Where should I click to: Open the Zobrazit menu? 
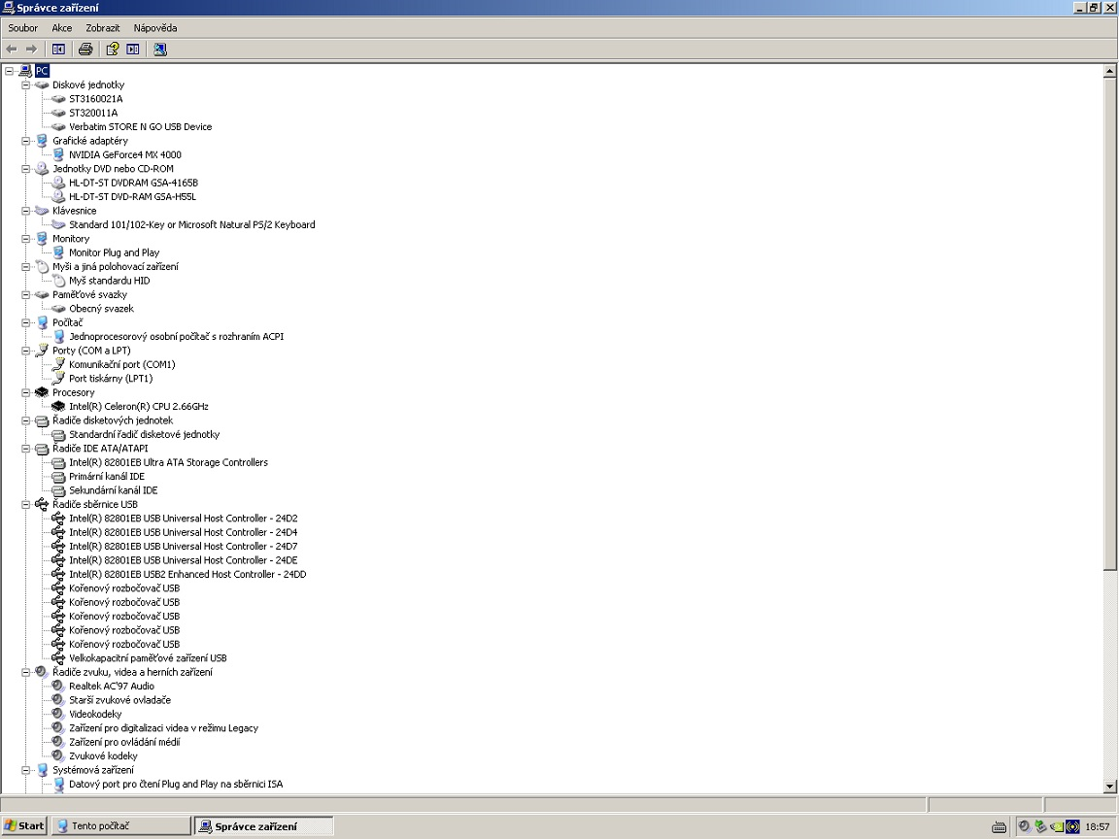pyautogui.click(x=103, y=28)
